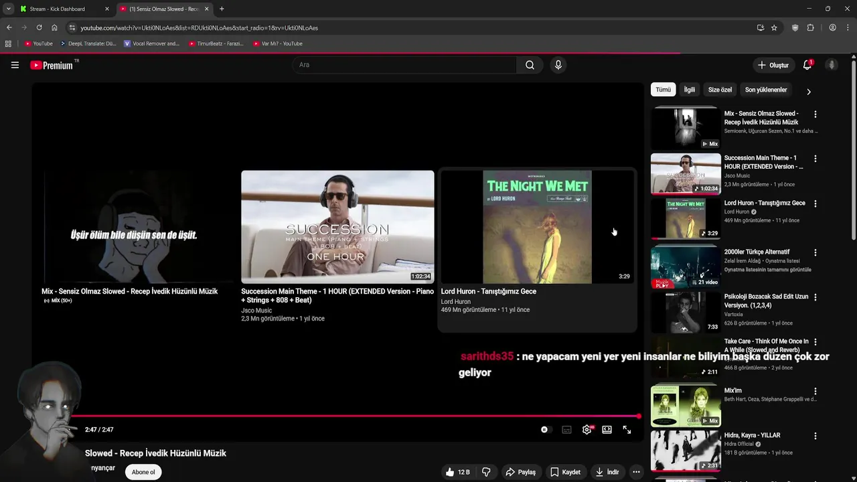
Task: Open Chrome apps grid in bookmarks bar
Action: pos(8,44)
